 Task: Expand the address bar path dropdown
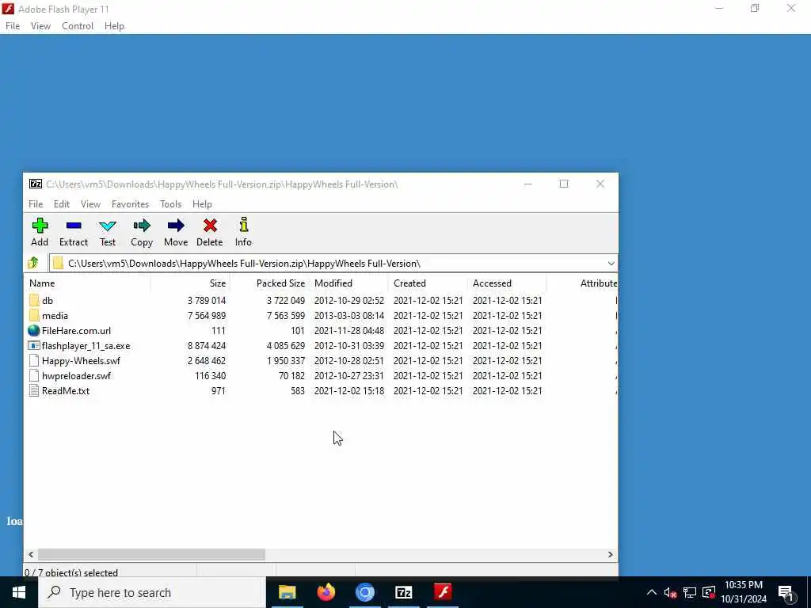tap(611, 263)
